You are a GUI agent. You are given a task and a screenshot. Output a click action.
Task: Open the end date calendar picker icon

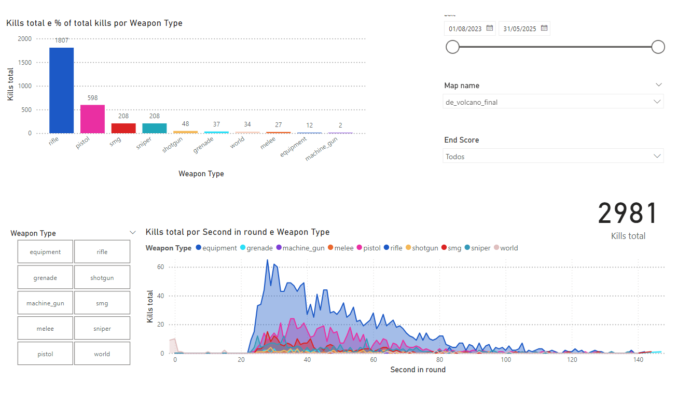544,29
